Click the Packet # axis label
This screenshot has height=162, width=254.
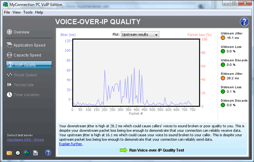coord(136,114)
